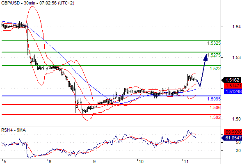
Task: Click the RSI 30 level axis label
Action: (x=238, y=150)
